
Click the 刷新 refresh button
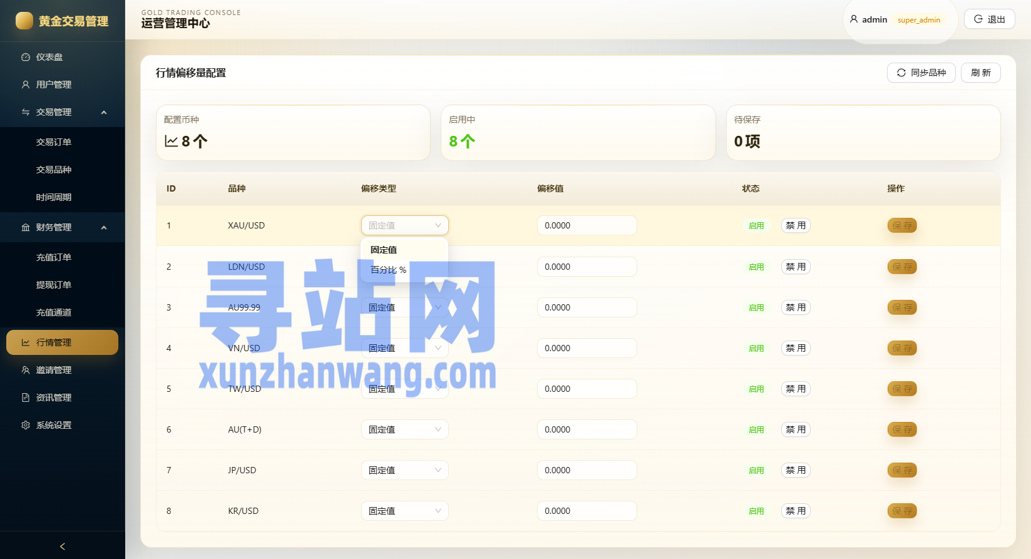tap(980, 73)
